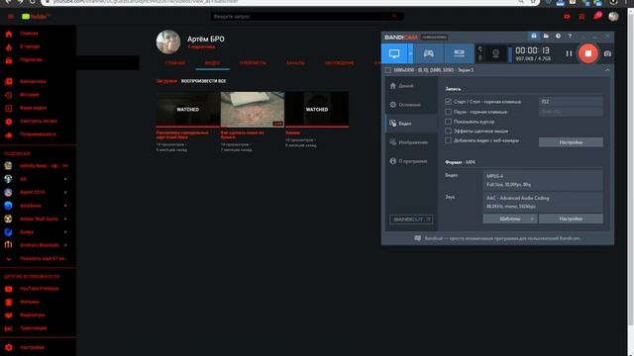Select Bandicam game recording mode gamepad icon
The width and height of the screenshot is (634, 356).
coord(428,53)
